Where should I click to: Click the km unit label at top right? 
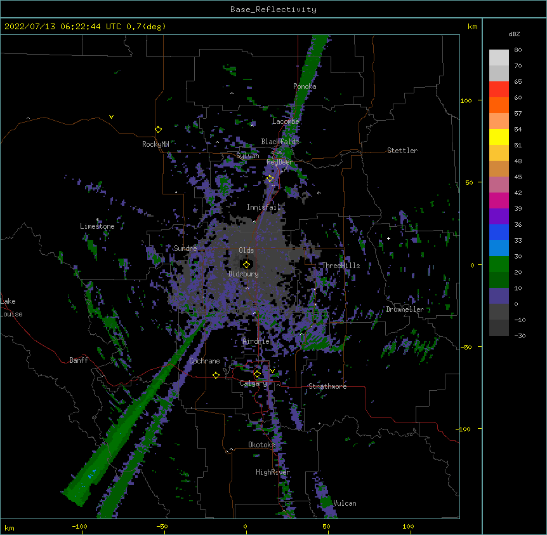click(x=472, y=27)
